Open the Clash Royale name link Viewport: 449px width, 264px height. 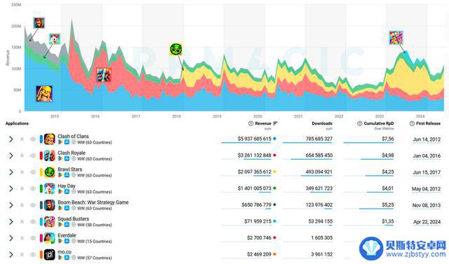point(72,153)
